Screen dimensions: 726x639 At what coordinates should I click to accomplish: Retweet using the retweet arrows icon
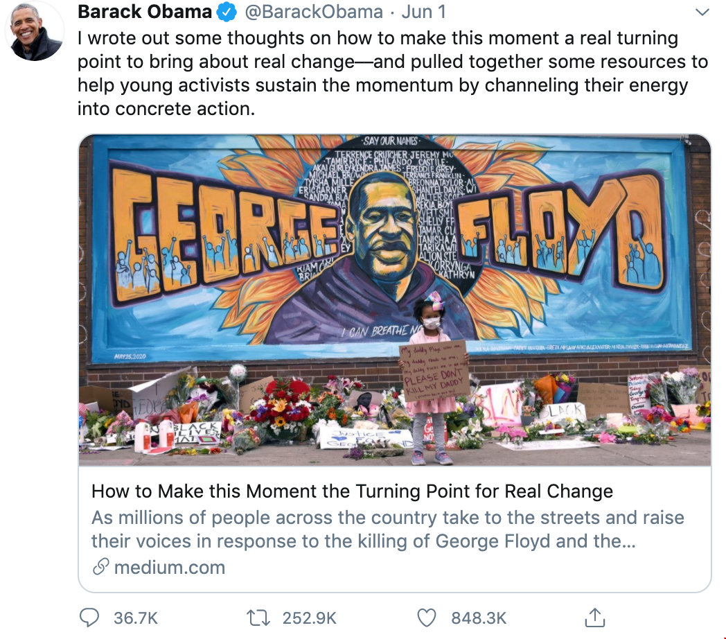pos(258,618)
